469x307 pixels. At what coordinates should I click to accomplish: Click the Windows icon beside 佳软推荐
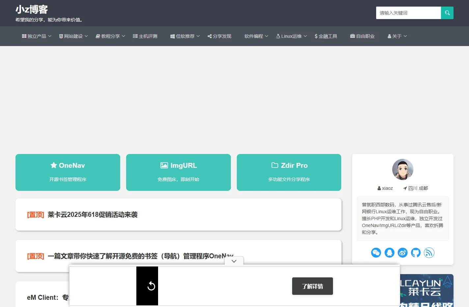click(172, 36)
